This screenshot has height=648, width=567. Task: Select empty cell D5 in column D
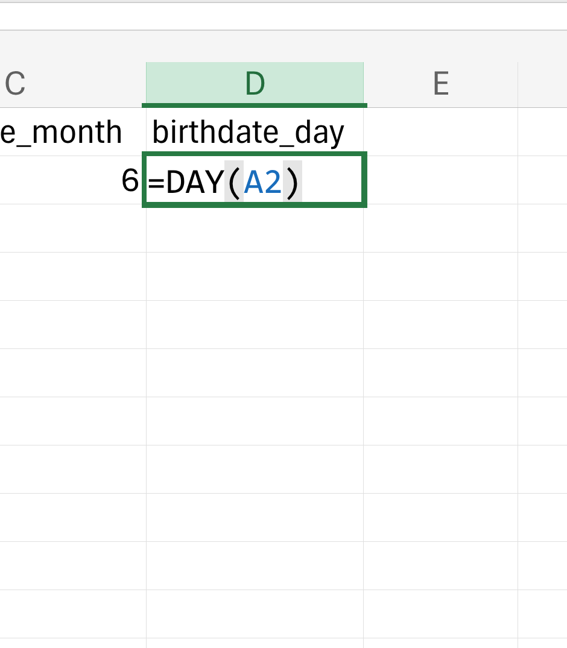tap(255, 325)
